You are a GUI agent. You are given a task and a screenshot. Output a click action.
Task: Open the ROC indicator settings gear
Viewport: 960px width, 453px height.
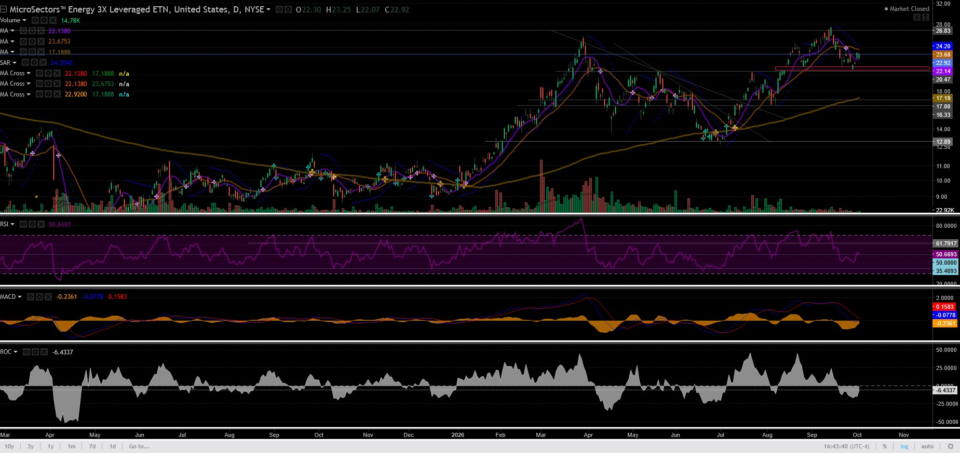[36, 352]
